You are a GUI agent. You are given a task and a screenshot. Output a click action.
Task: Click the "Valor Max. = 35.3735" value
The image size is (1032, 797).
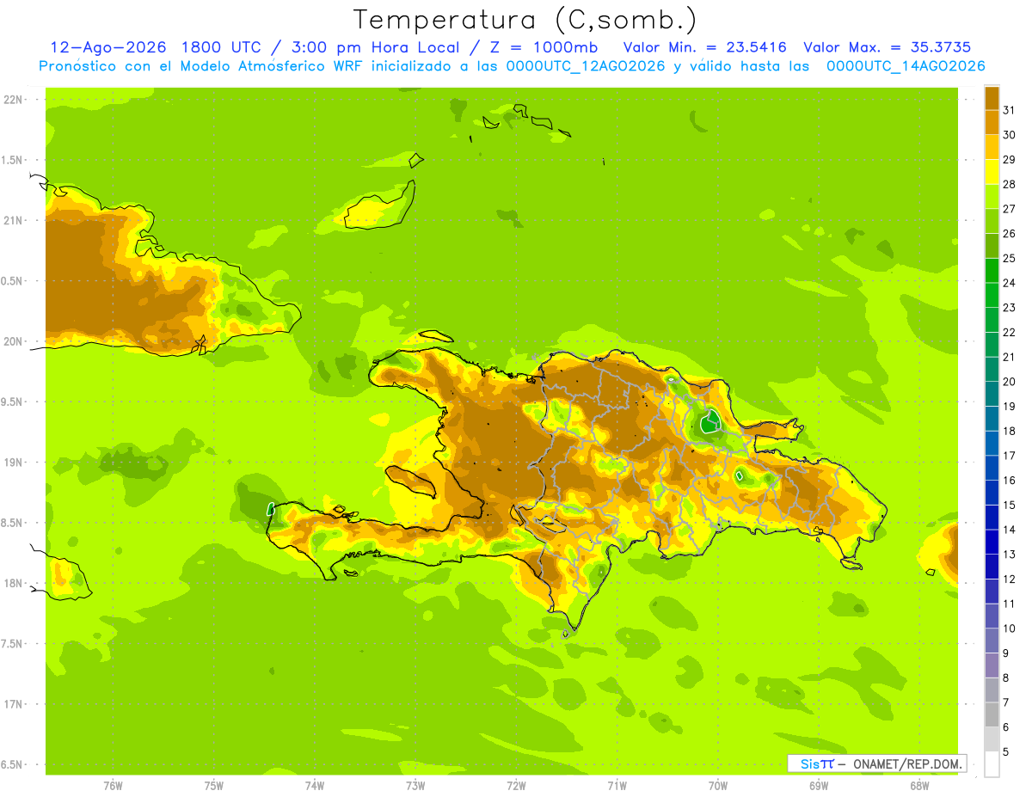coord(888,48)
